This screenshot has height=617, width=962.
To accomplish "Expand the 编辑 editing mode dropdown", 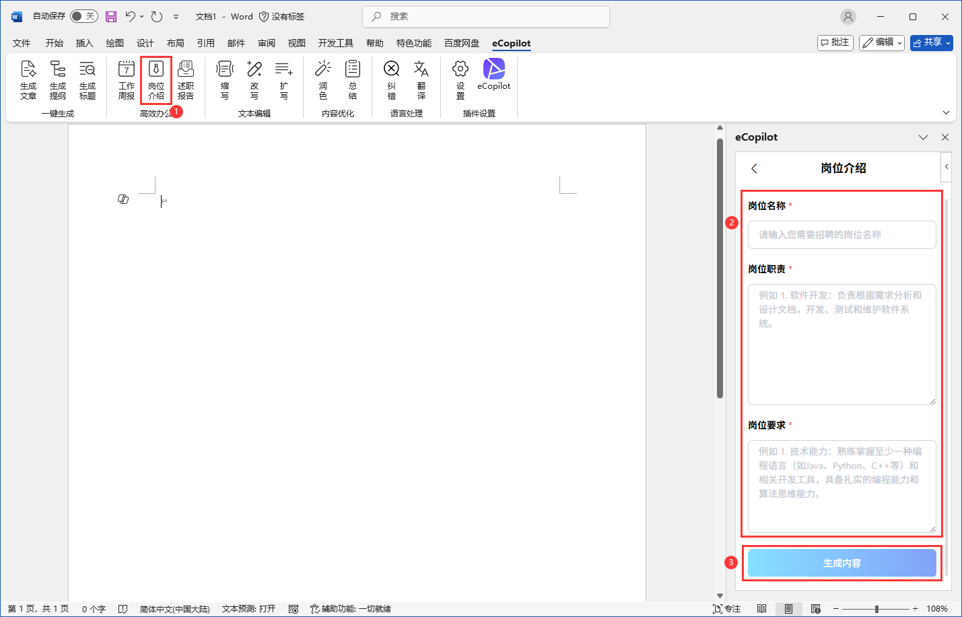I will 882,42.
